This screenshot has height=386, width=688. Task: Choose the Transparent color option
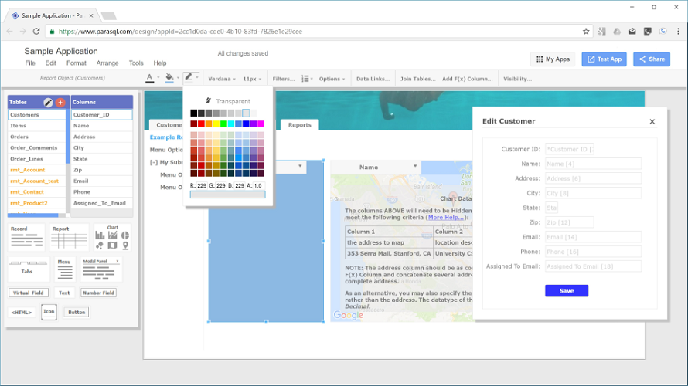227,101
